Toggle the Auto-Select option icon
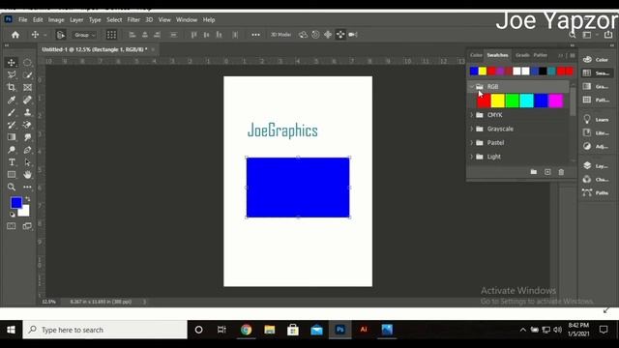 (60, 35)
